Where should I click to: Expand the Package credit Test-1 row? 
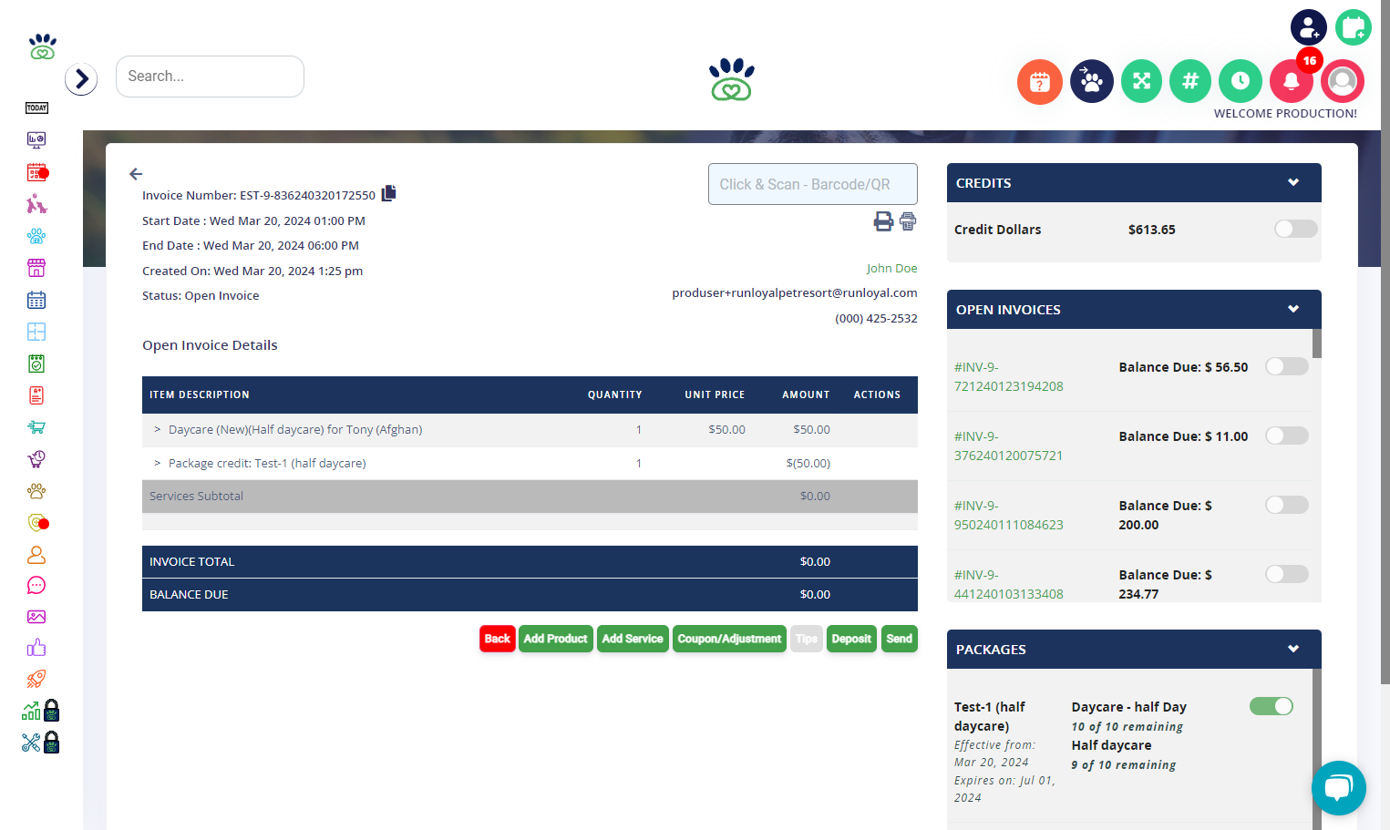click(x=158, y=463)
